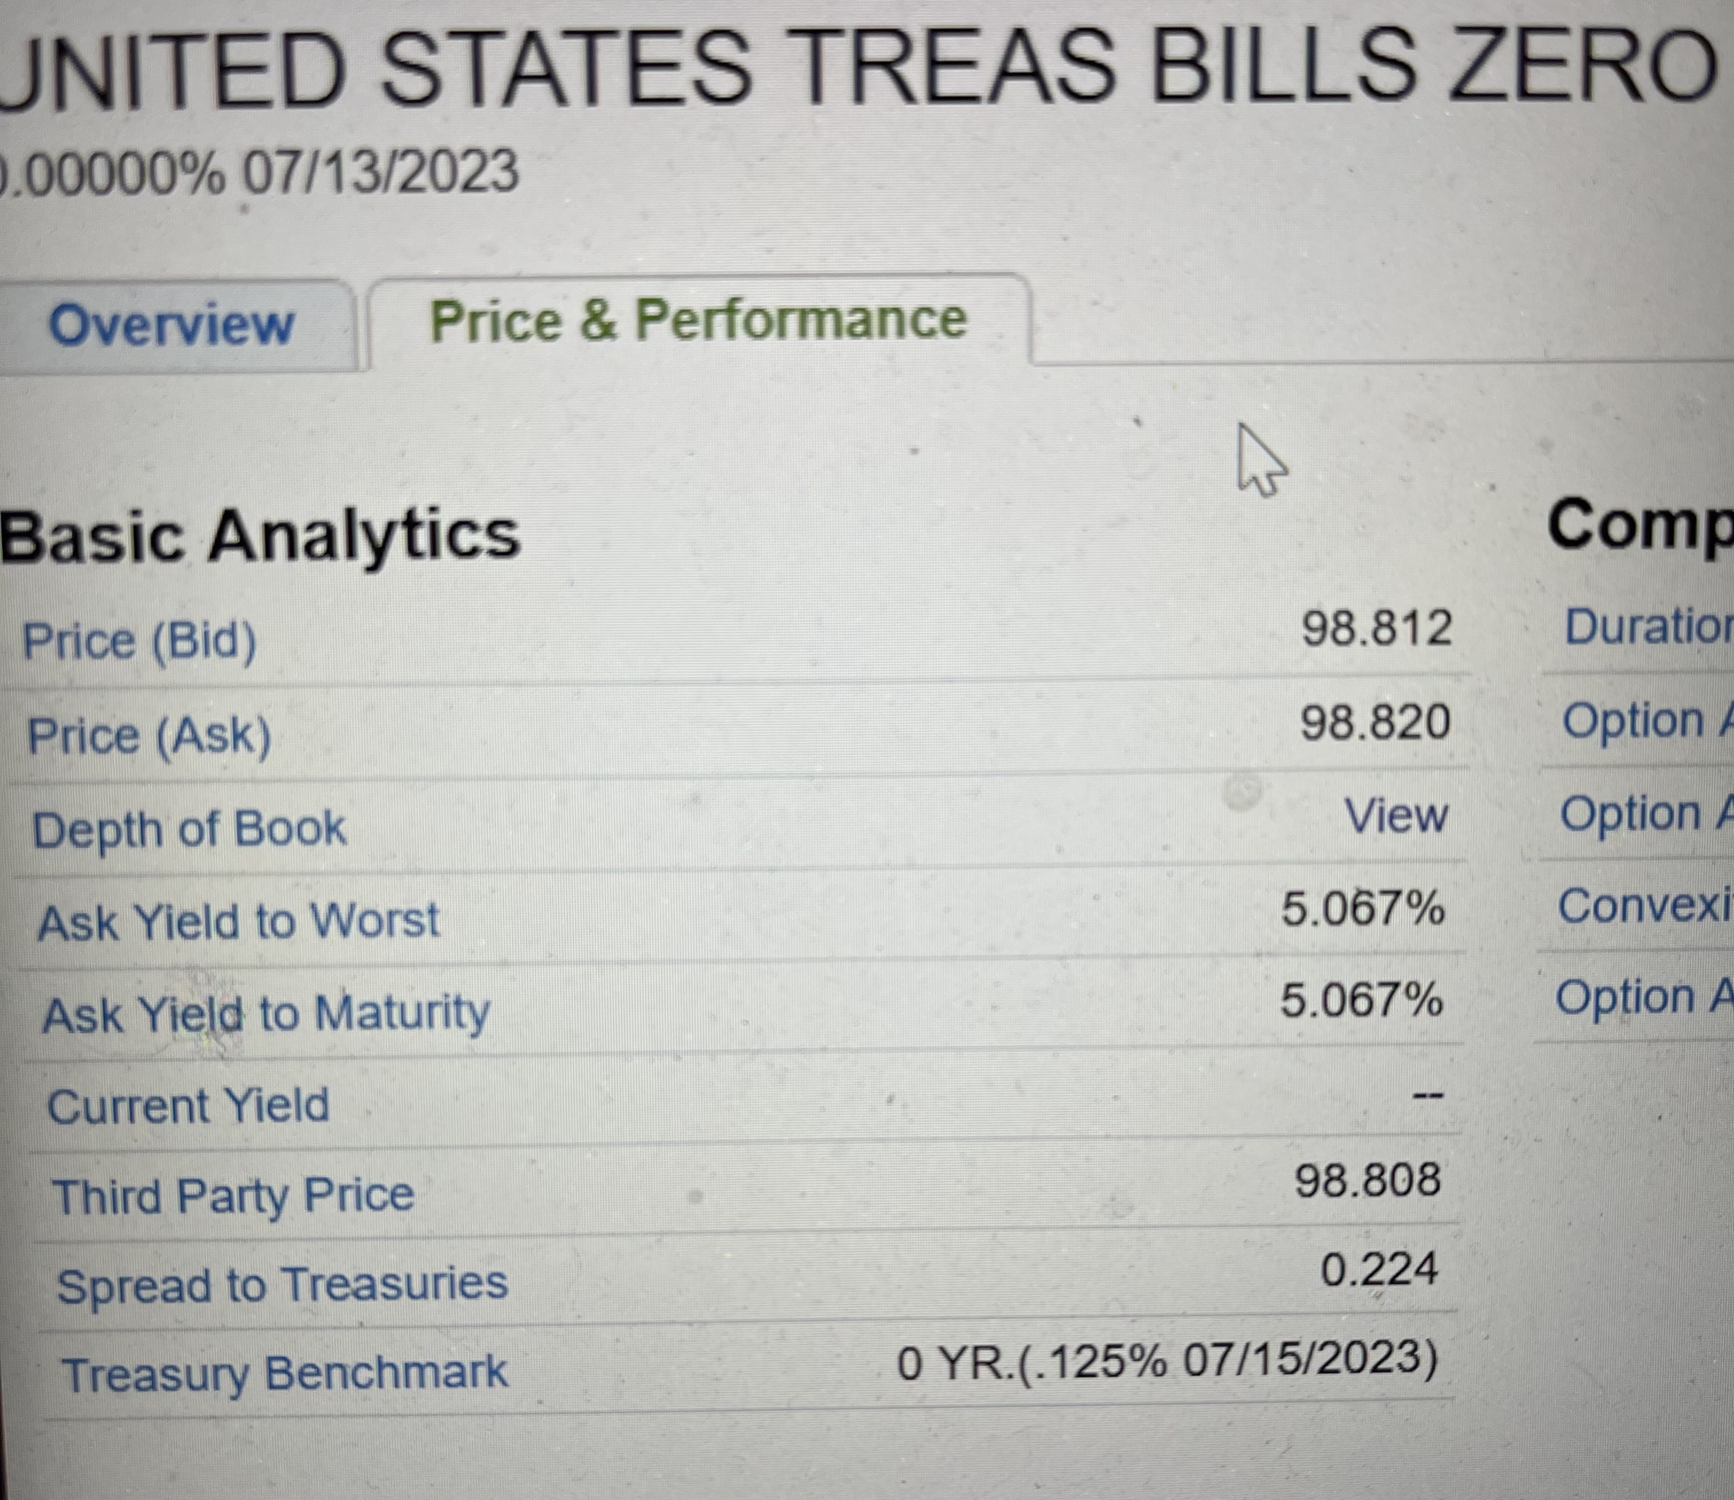Open the Ask Yield to Maturity link
This screenshot has height=1500, width=1734.
[x=266, y=1015]
